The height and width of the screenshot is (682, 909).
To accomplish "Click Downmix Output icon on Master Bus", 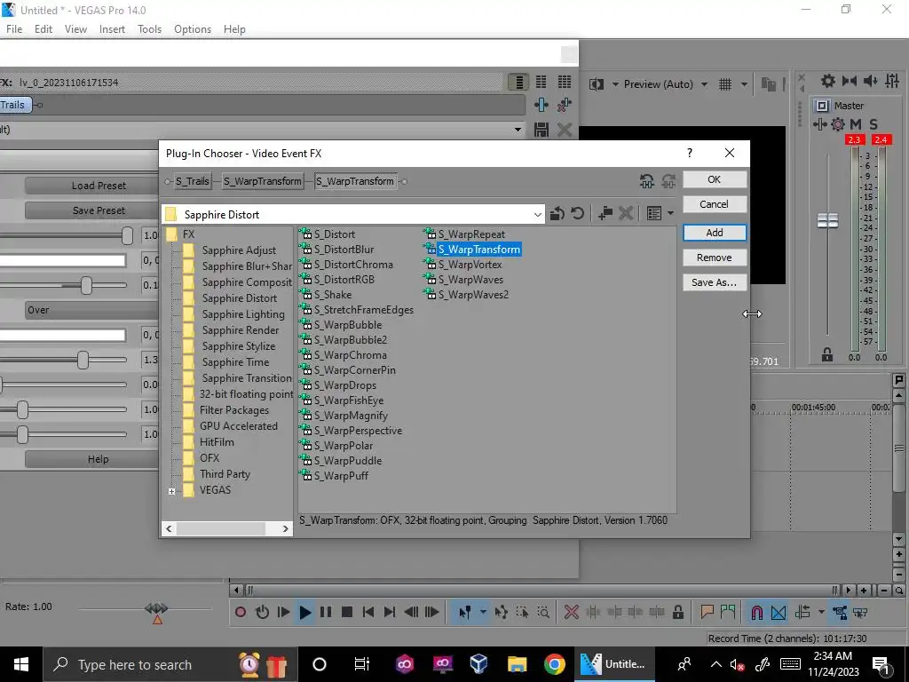I will pos(850,81).
